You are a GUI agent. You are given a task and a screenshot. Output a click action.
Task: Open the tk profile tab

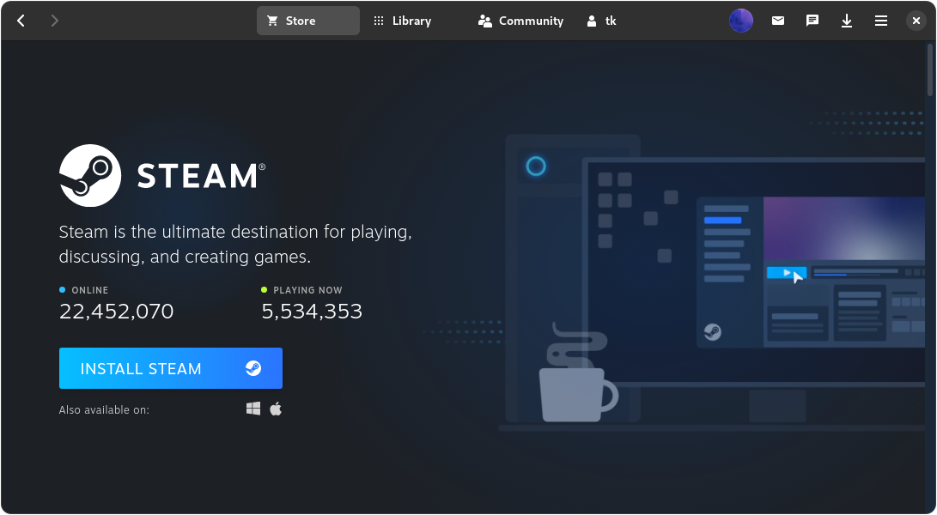click(601, 21)
